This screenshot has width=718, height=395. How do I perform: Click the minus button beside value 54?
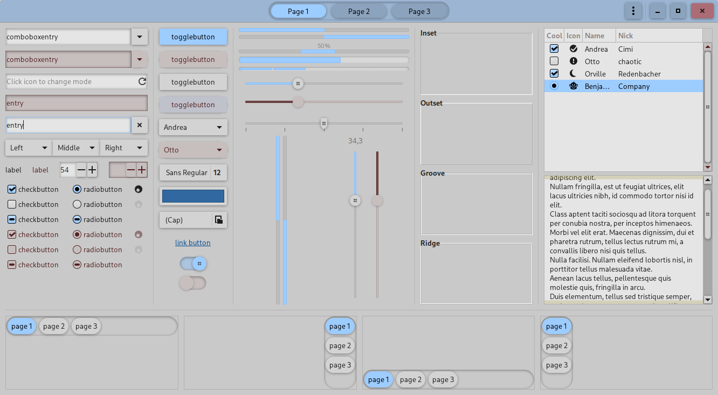pyautogui.click(x=81, y=170)
